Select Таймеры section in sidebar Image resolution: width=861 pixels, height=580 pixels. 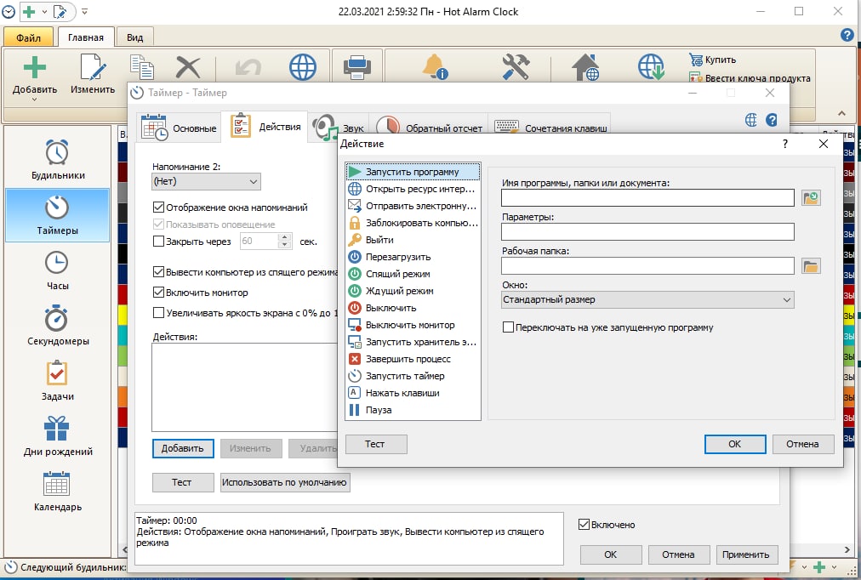click(x=58, y=215)
